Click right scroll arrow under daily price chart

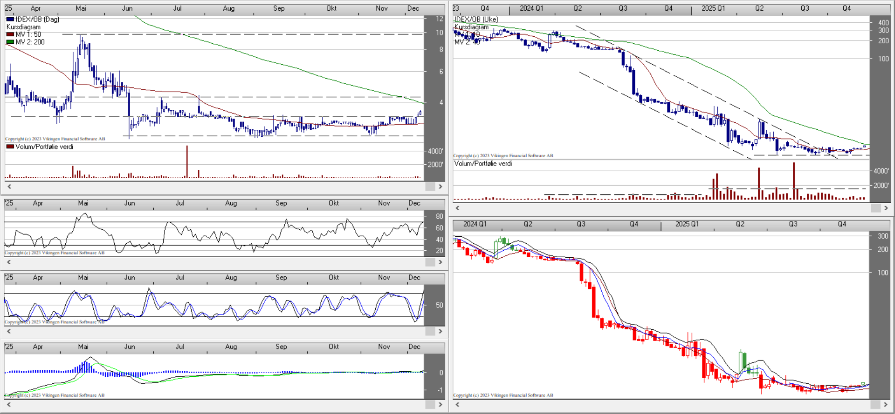click(x=440, y=187)
